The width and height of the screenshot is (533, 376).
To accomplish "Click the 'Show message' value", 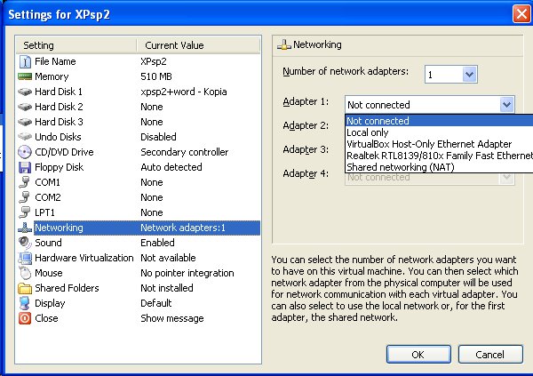I will point(172,318).
